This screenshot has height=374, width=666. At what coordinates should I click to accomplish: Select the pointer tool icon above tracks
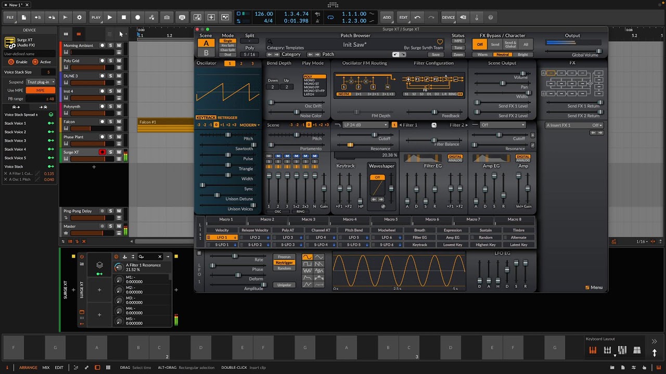click(121, 34)
